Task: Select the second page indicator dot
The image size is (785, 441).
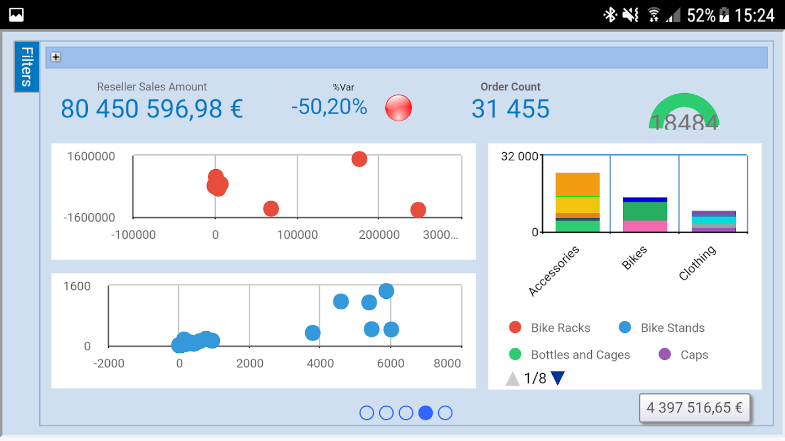Action: [x=386, y=413]
